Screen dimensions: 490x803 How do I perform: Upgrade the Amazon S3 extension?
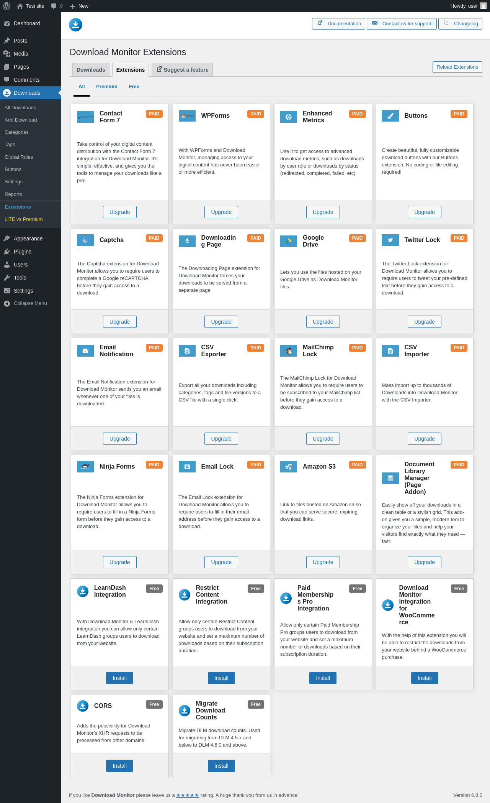coord(323,562)
